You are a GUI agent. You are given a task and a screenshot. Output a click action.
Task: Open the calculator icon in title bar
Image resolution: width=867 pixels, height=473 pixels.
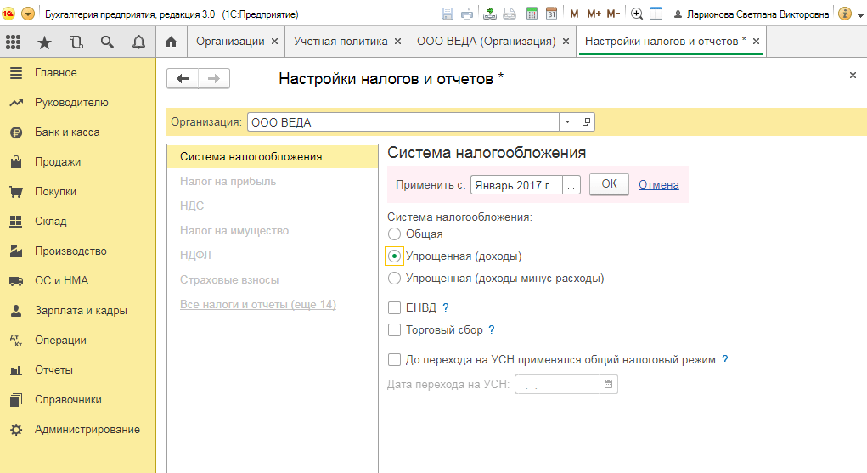[532, 14]
